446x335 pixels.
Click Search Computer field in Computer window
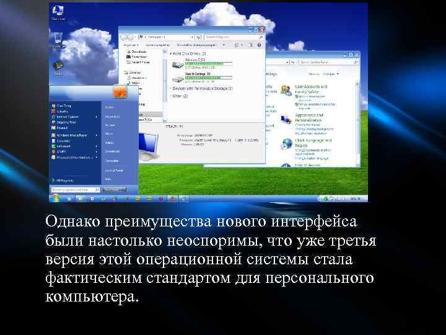(234, 37)
